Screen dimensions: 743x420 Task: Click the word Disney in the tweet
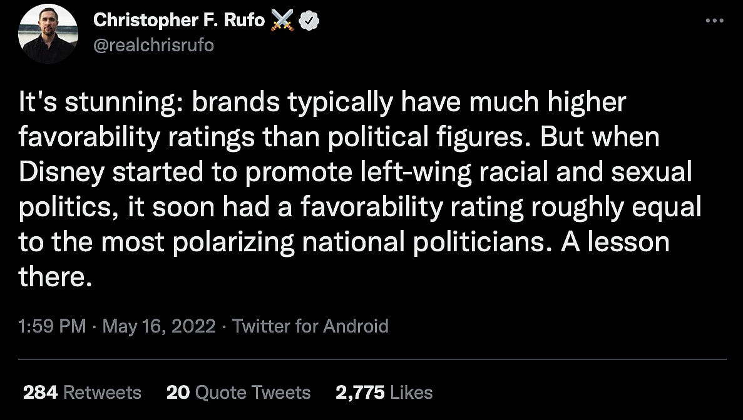(60, 173)
